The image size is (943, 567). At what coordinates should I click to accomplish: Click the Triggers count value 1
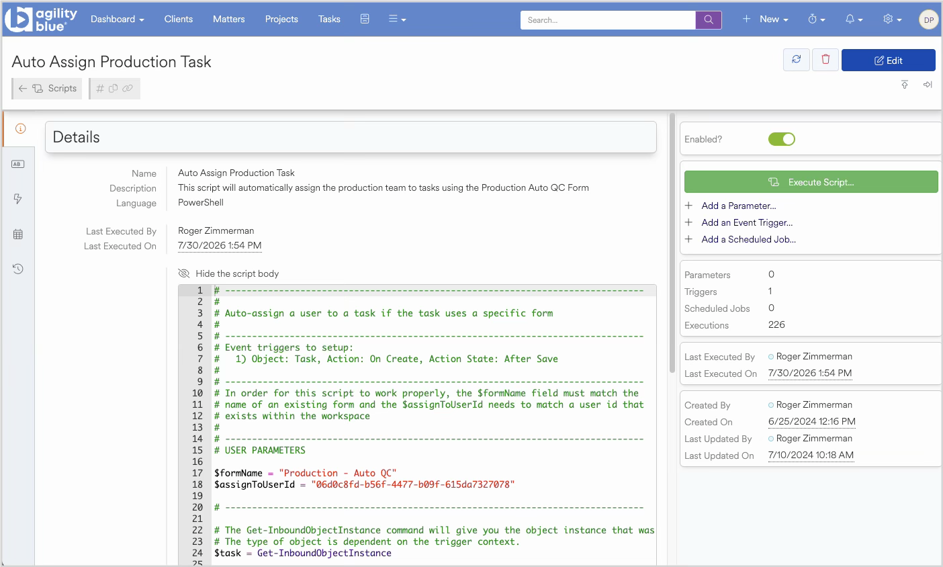[x=770, y=291]
